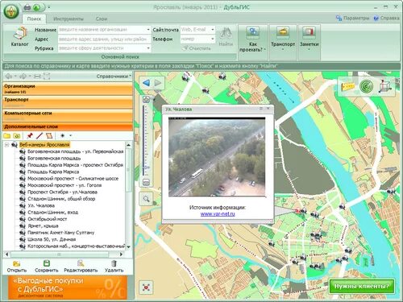Select Московский проспект - Силикатное шоссе item

73,179
